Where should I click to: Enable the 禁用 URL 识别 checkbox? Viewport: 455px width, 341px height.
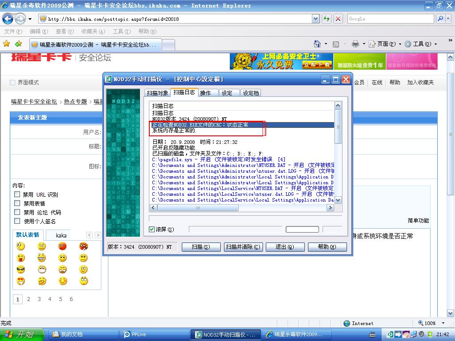point(17,194)
